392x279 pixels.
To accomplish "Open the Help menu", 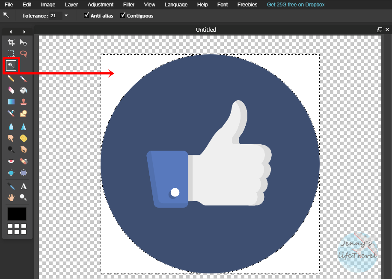I will [202, 5].
